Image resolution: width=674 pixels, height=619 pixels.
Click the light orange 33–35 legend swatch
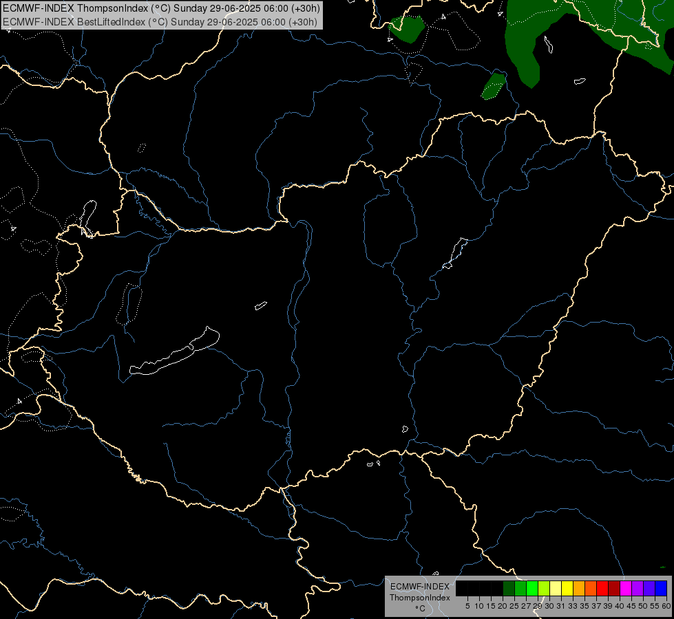(579, 589)
